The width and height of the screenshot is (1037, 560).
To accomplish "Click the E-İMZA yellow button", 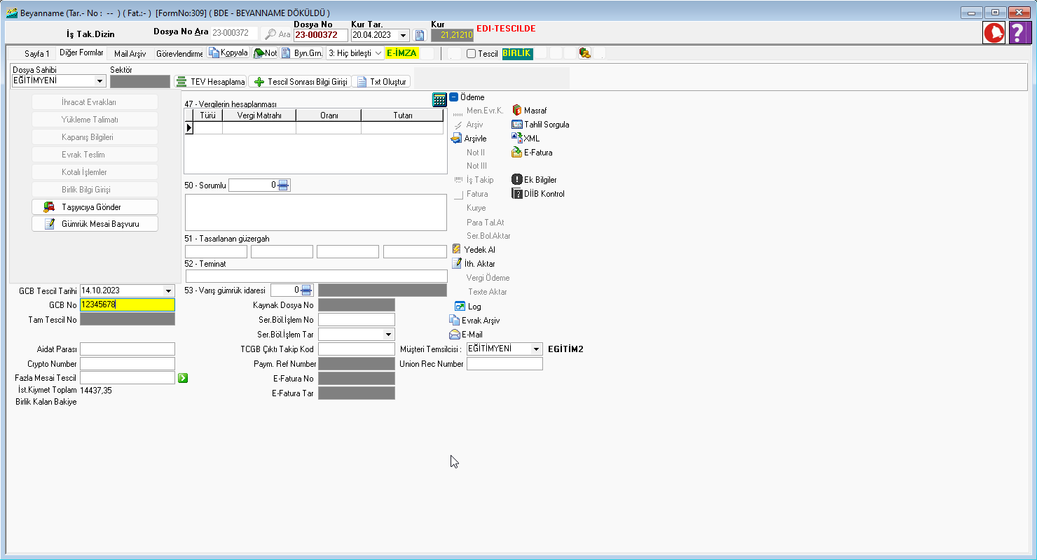I will point(401,53).
